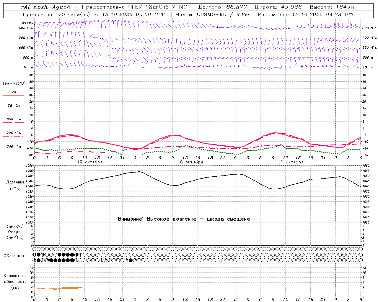Image resolution: width=378 pixels, height=302 pixels.
Task: Click the Тем-ра(°C) axis title
Action: [x=14, y=83]
